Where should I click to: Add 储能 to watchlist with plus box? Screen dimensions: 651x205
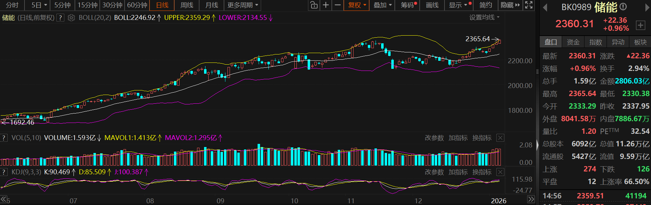(x=640, y=25)
